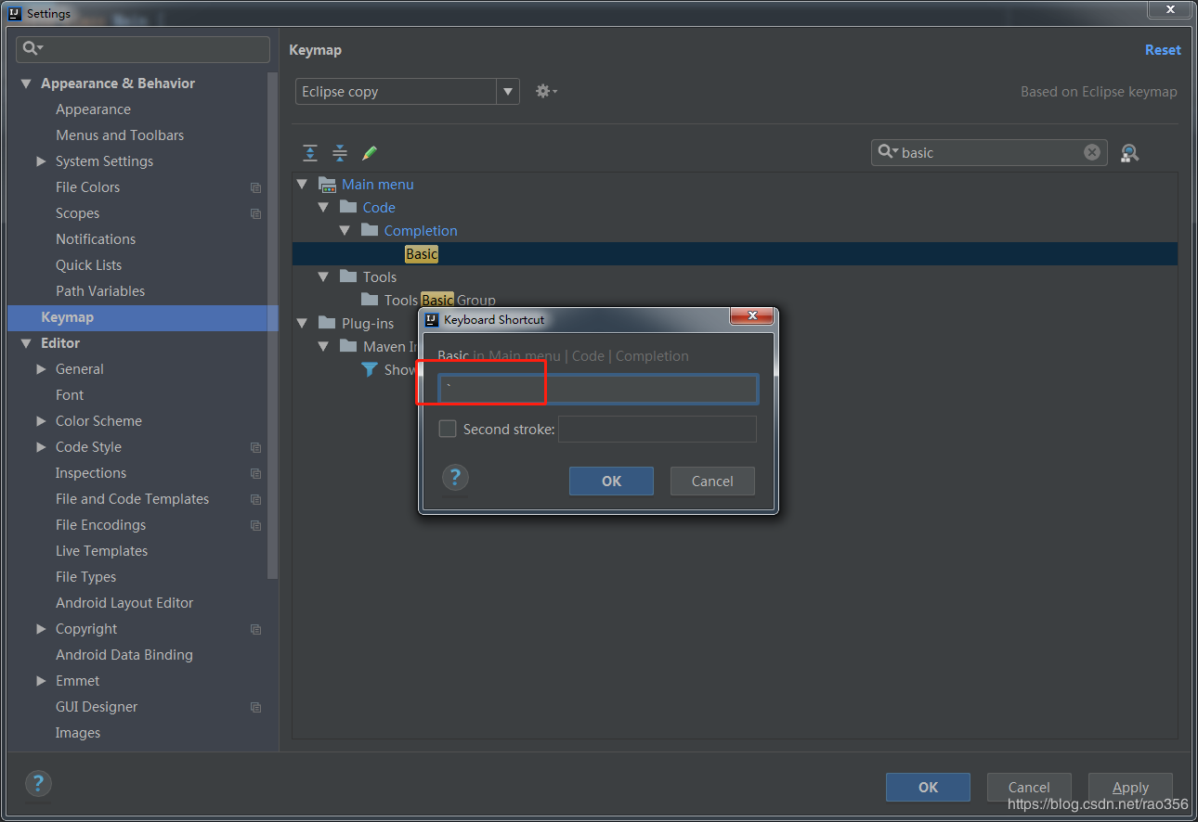Select Scopes in the settings sidebar
The image size is (1198, 822).
(77, 213)
